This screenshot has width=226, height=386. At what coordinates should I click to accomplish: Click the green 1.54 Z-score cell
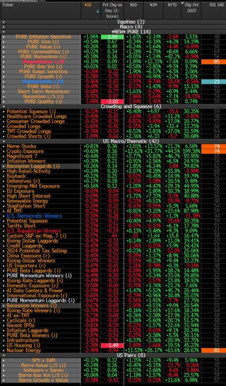tap(109, 37)
